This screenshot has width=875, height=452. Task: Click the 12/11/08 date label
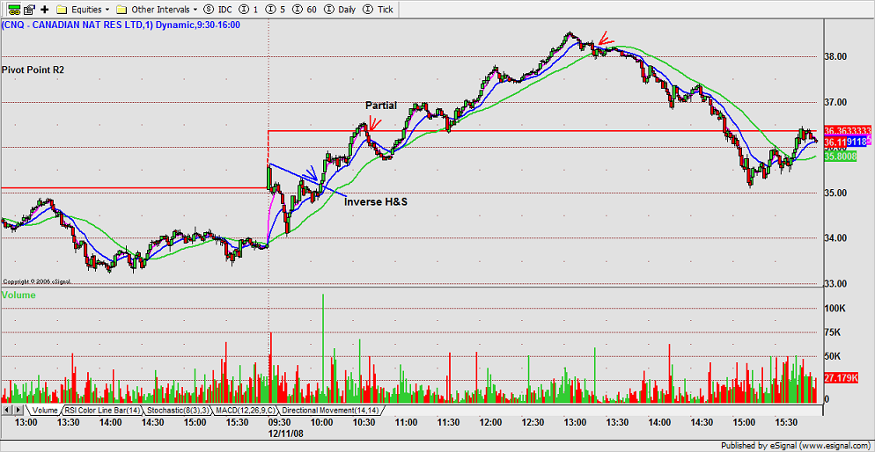(284, 432)
